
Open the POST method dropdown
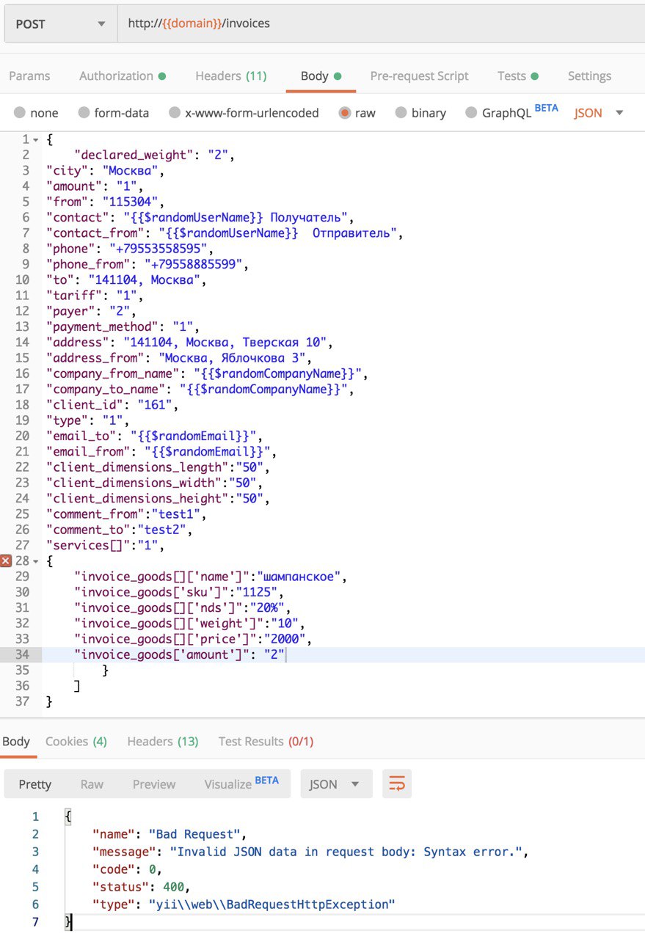click(60, 23)
